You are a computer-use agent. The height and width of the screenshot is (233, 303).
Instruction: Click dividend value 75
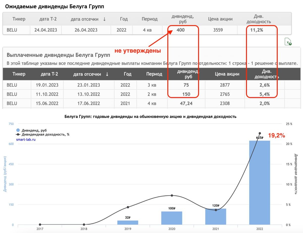[186, 85]
